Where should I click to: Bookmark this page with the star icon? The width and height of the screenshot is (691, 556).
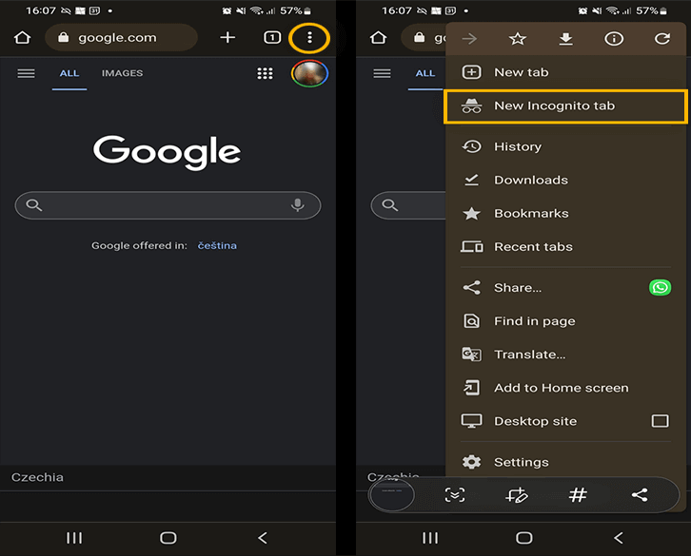(517, 39)
